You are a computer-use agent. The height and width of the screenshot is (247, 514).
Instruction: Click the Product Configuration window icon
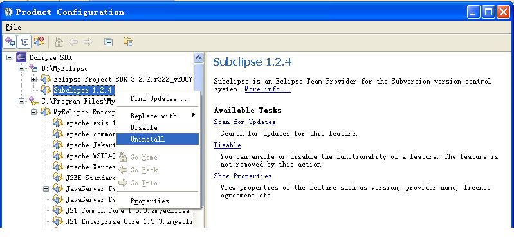(8, 12)
